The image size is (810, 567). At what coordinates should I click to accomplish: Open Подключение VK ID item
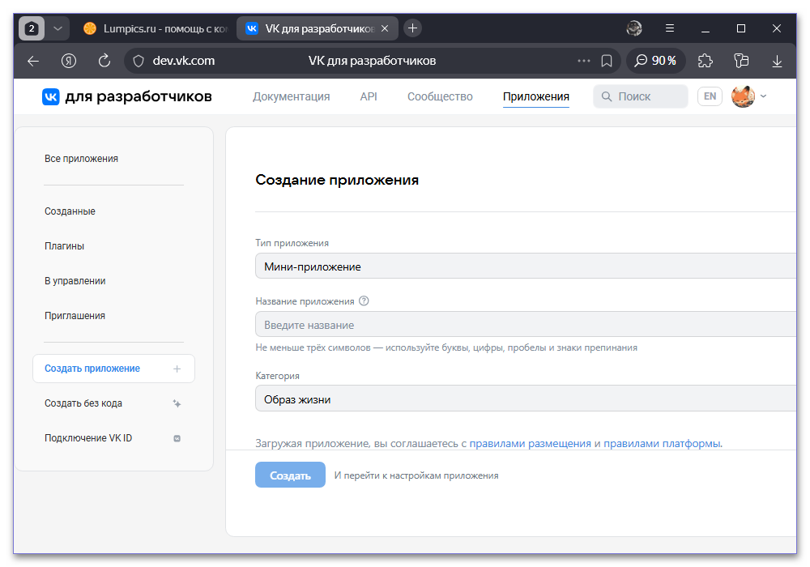(88, 438)
